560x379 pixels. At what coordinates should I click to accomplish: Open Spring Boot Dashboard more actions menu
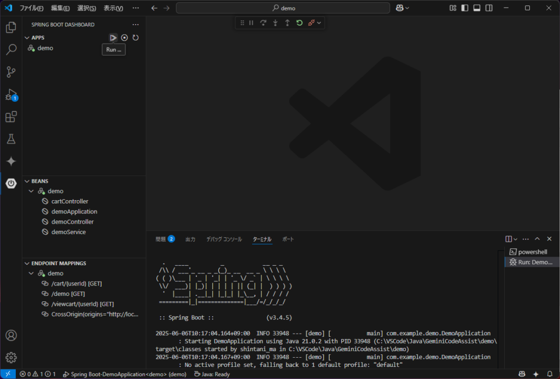point(136,25)
